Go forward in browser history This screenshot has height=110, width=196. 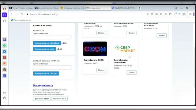17,14
